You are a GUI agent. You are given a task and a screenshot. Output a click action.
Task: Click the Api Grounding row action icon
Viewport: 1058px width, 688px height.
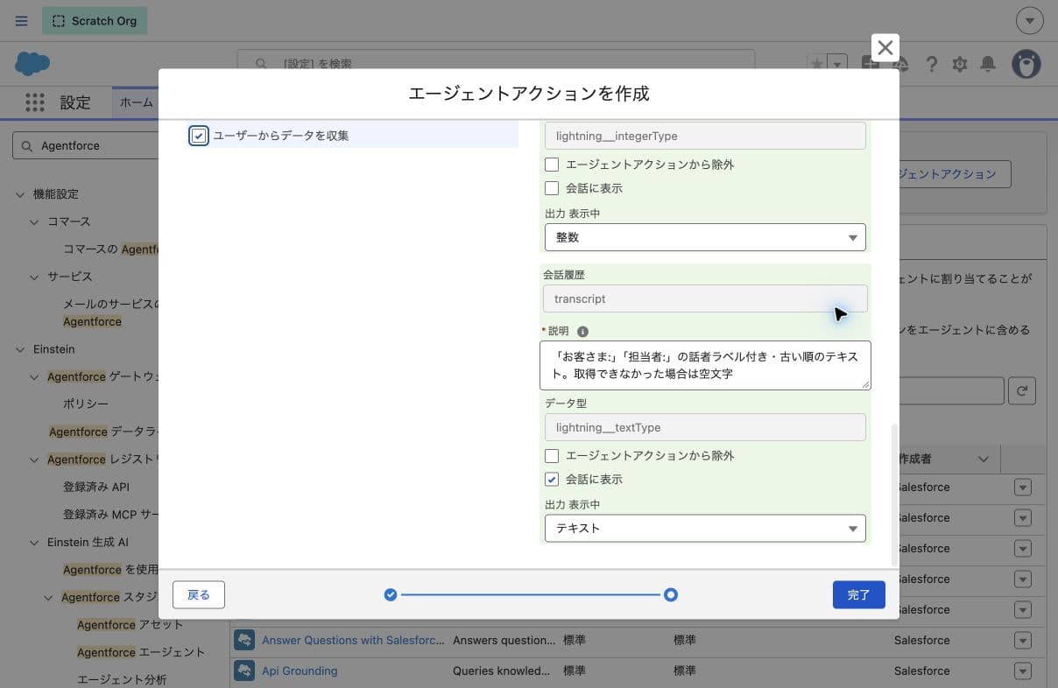tap(244, 670)
